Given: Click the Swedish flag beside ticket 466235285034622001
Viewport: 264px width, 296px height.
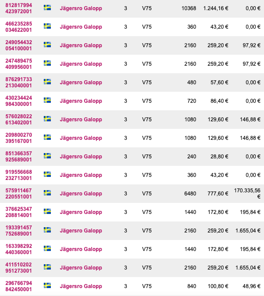Looking at the screenshot, I should 47,26.
